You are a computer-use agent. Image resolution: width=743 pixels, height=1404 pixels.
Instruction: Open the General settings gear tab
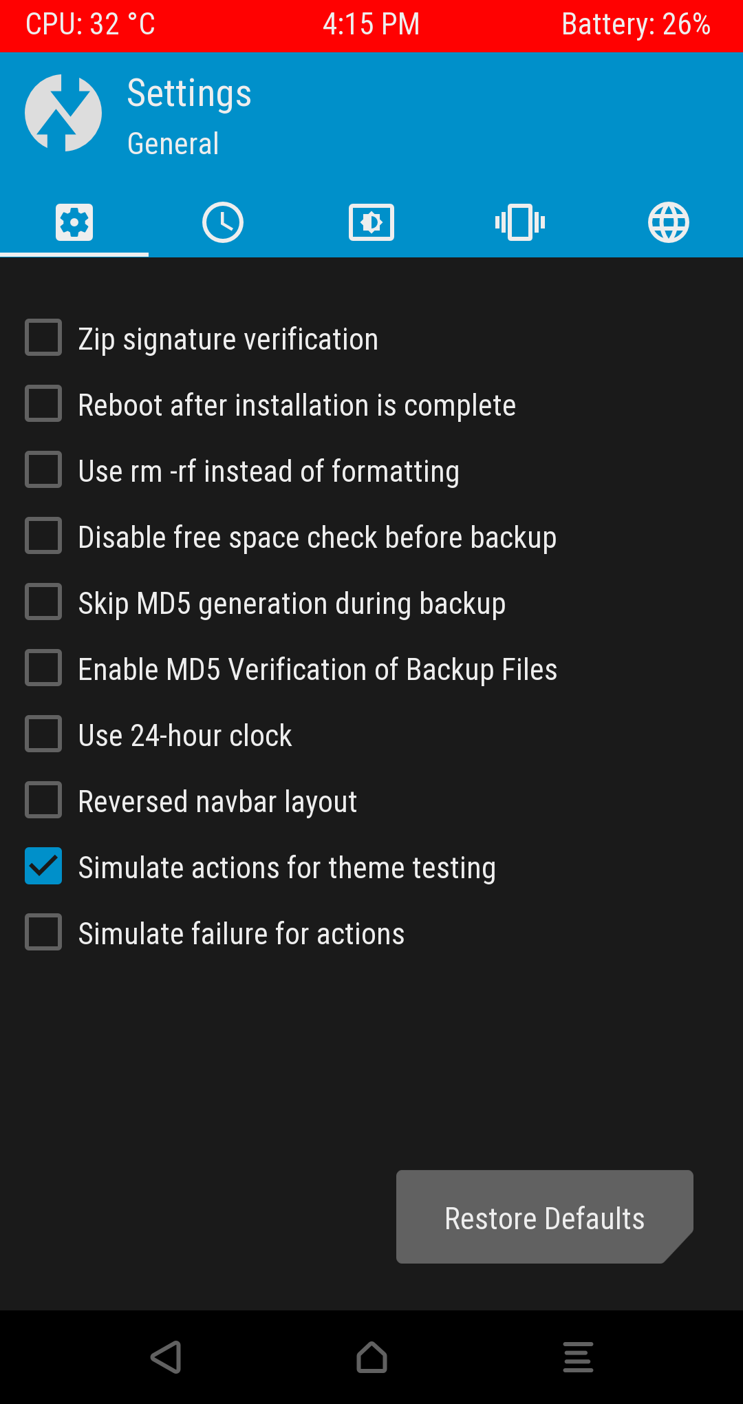(x=74, y=222)
